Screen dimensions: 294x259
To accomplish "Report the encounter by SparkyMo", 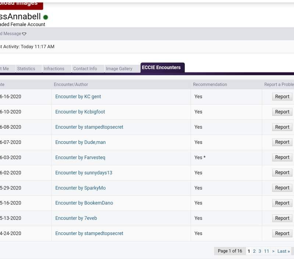I will (x=282, y=188).
